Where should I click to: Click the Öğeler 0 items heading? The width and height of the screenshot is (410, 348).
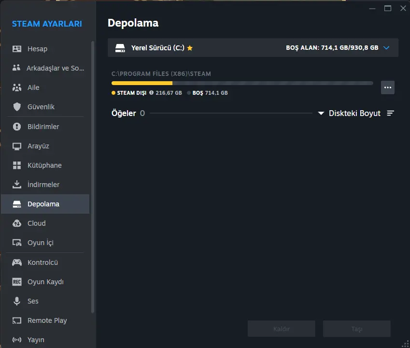(128, 113)
